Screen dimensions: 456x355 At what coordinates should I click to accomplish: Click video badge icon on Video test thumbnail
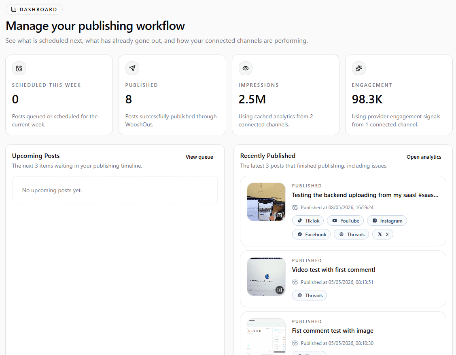(x=280, y=290)
